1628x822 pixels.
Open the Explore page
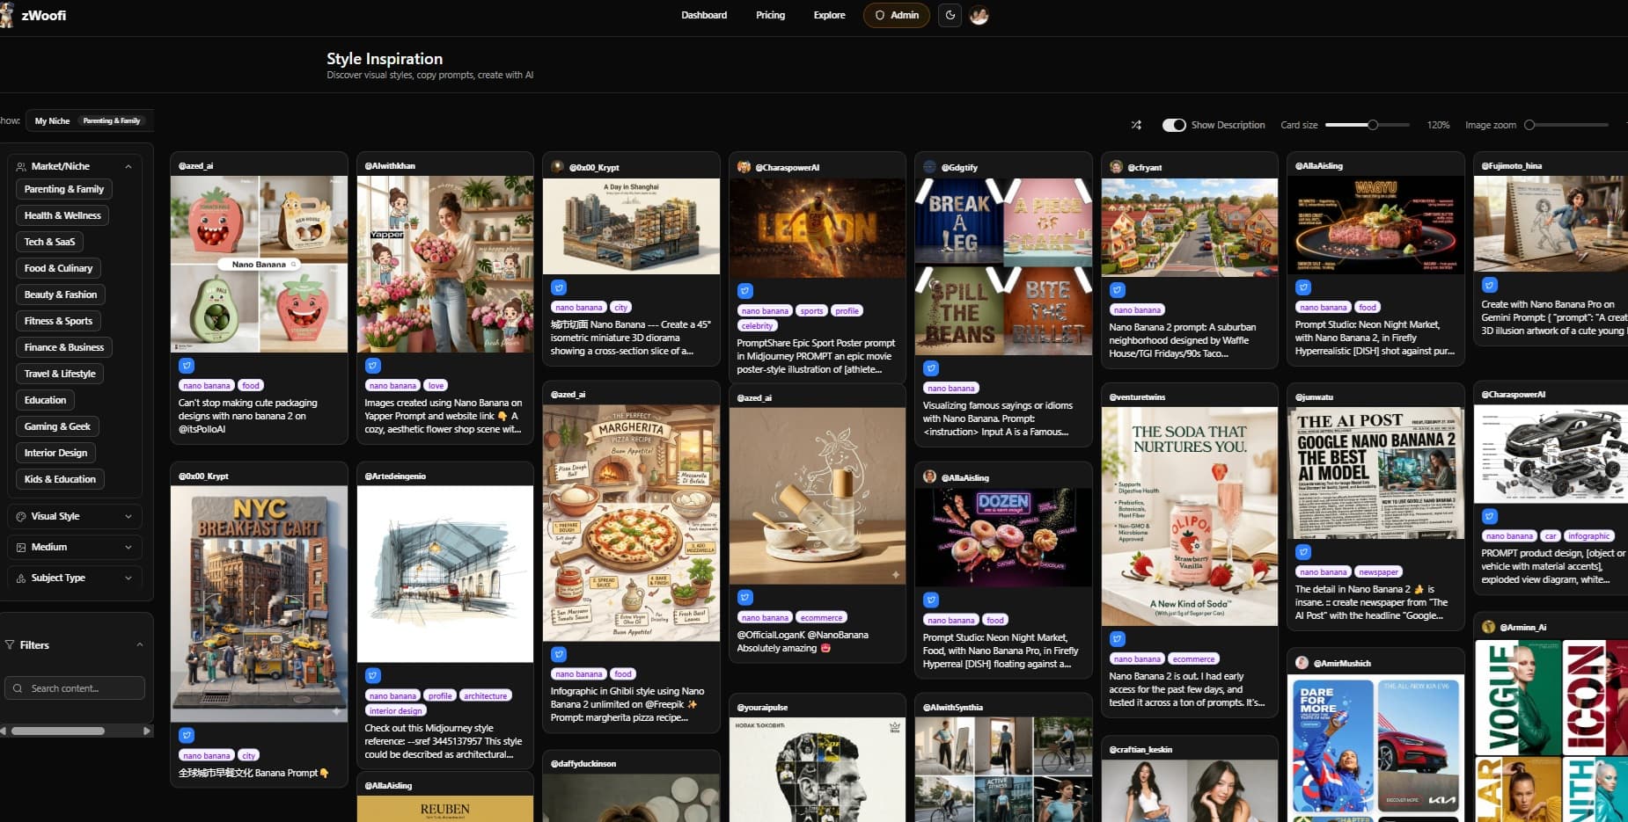tap(829, 15)
